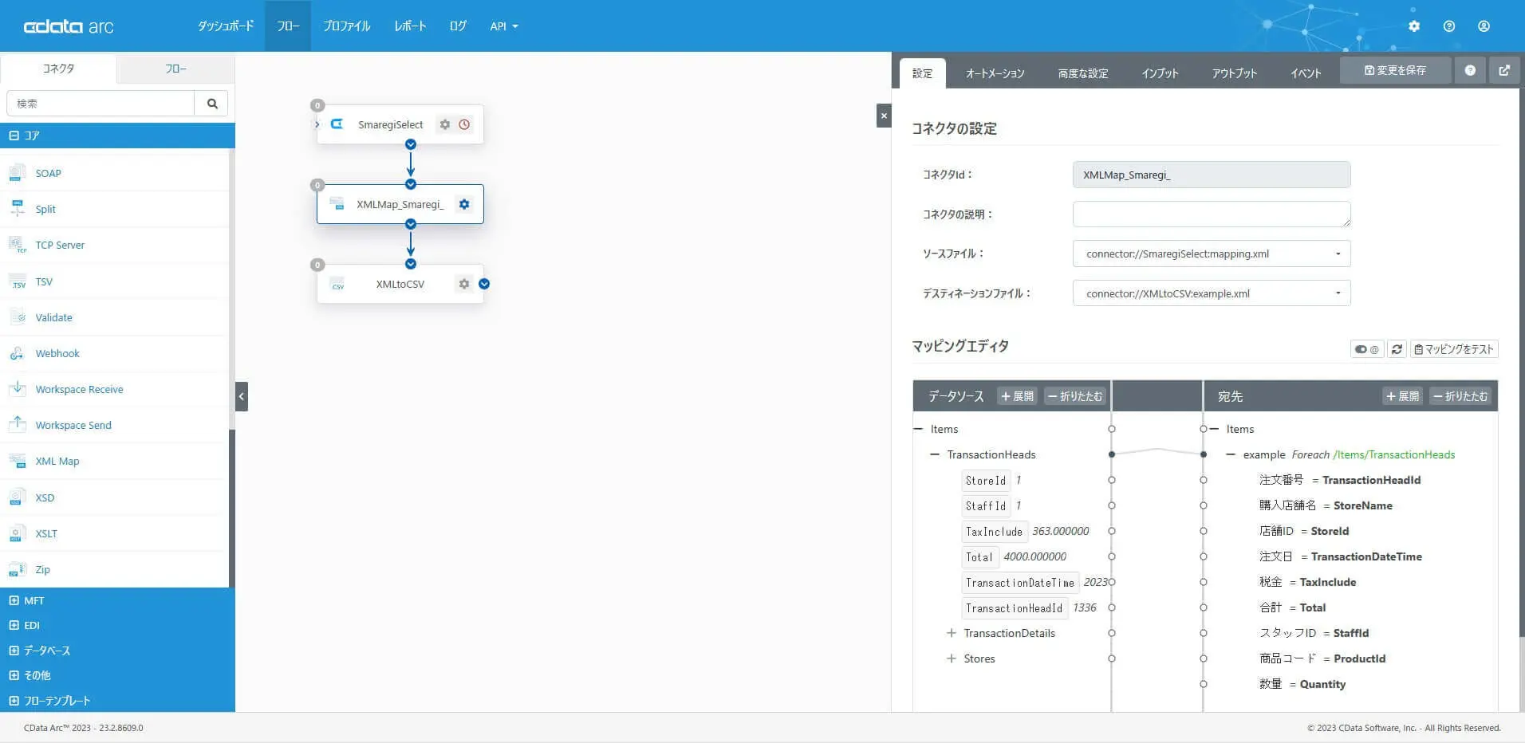Switch to the アウトプット tab

click(x=1235, y=73)
